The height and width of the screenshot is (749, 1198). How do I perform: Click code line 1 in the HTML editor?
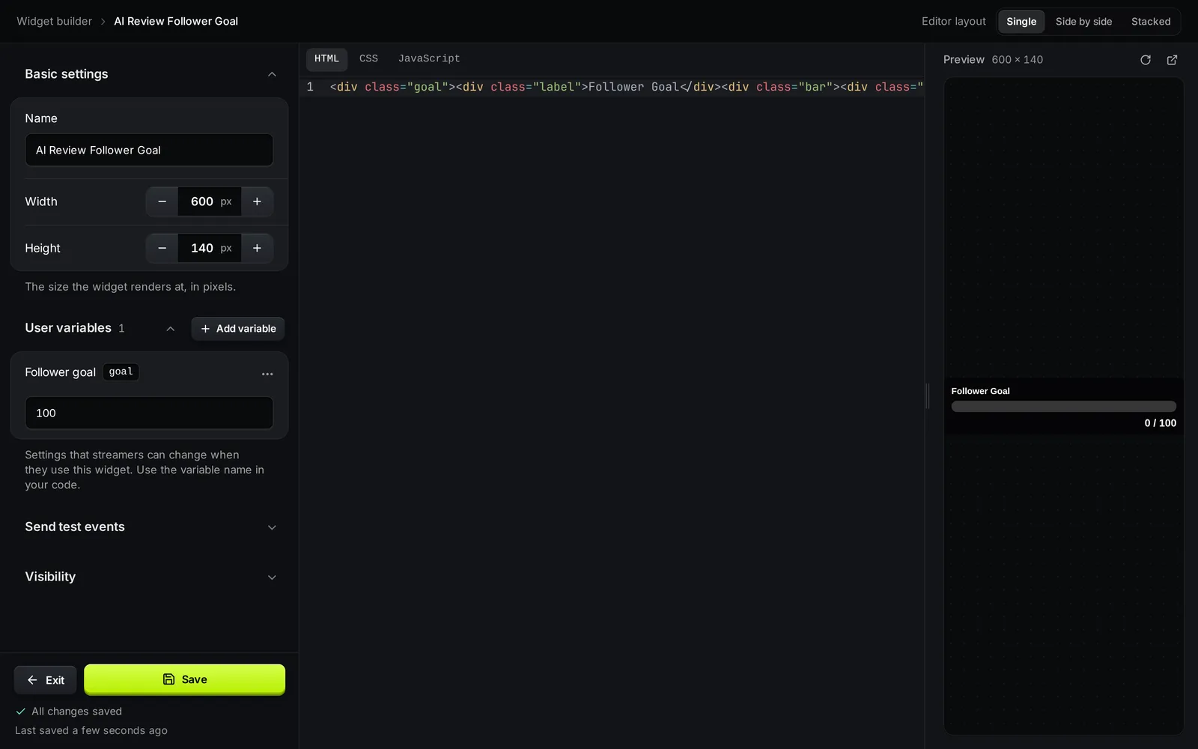626,87
